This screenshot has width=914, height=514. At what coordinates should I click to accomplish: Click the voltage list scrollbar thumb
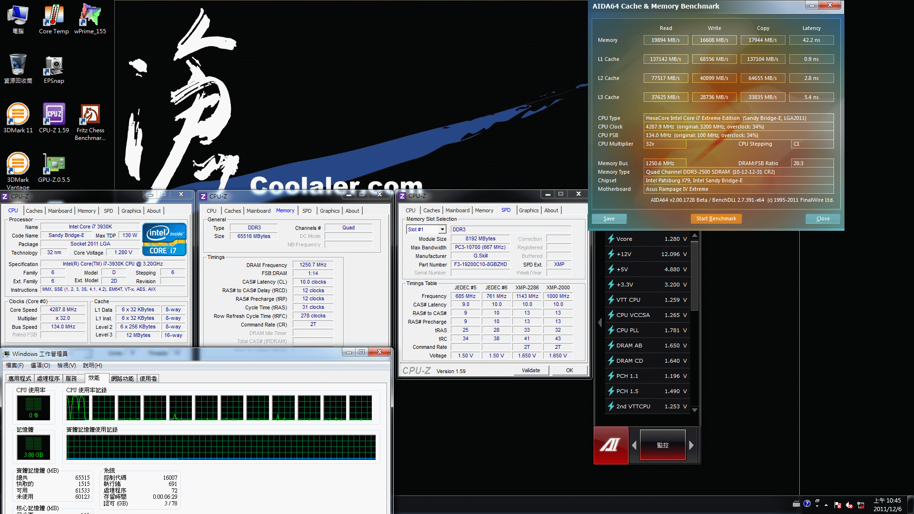click(695, 276)
